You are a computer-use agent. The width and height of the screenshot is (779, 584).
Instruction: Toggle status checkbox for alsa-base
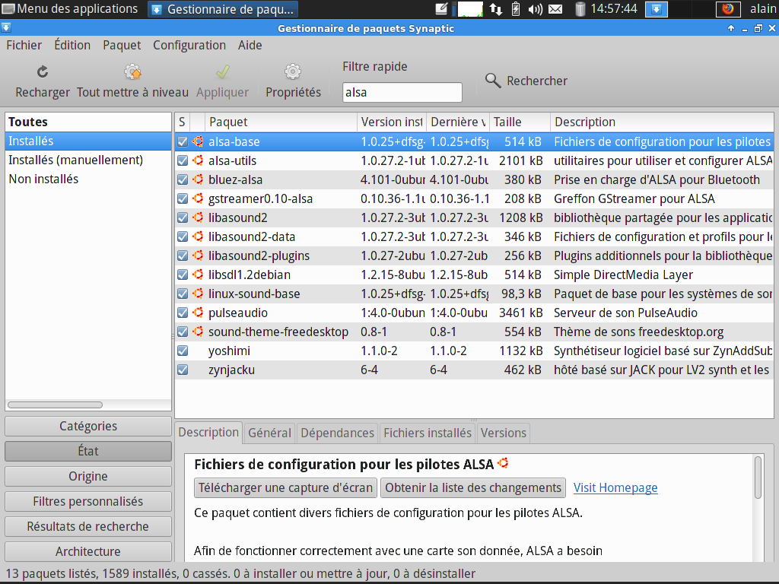coord(183,141)
